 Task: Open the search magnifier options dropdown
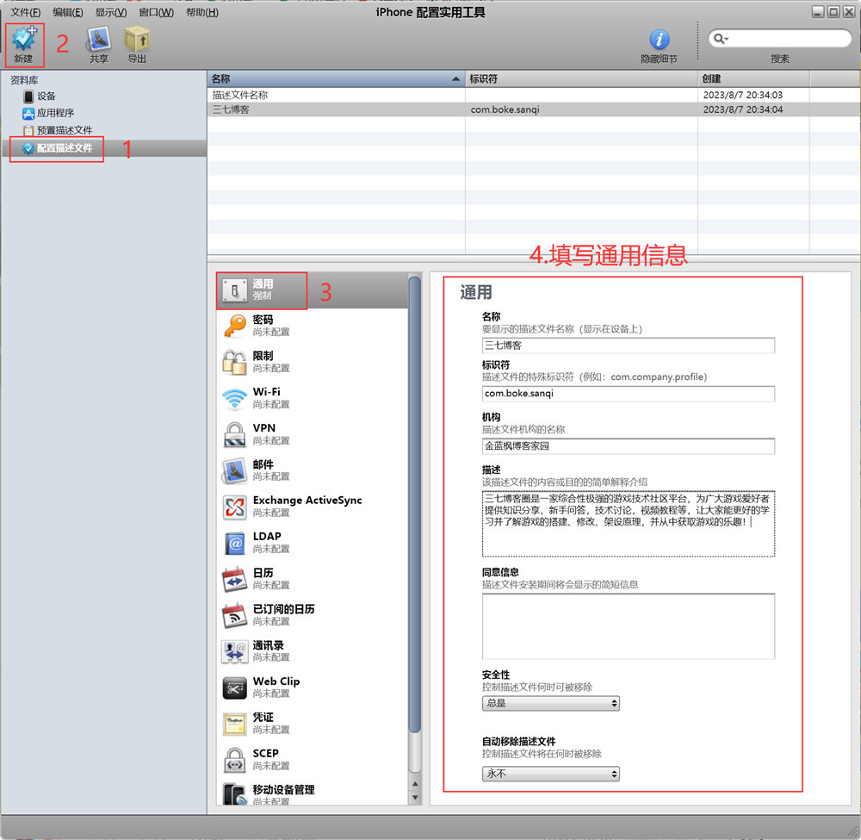(x=721, y=39)
